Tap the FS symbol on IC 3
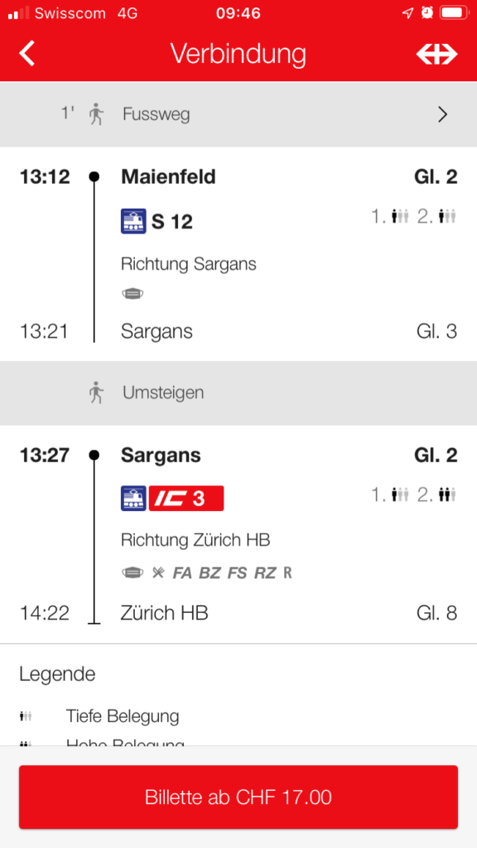Image resolution: width=477 pixels, height=848 pixels. pyautogui.click(x=238, y=573)
